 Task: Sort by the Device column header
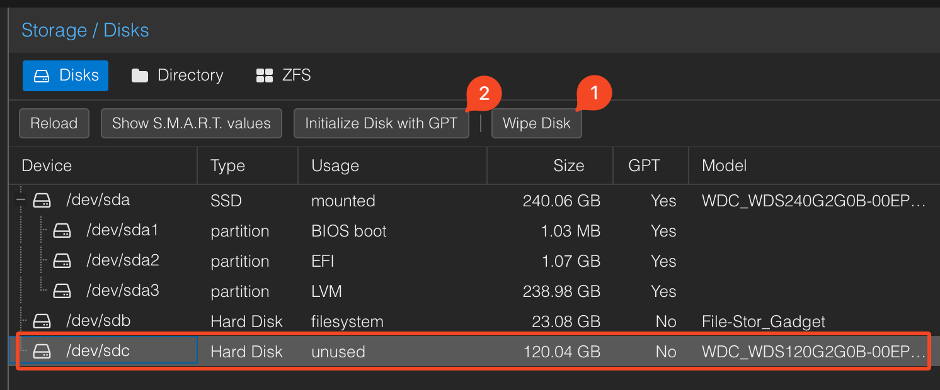(103, 166)
